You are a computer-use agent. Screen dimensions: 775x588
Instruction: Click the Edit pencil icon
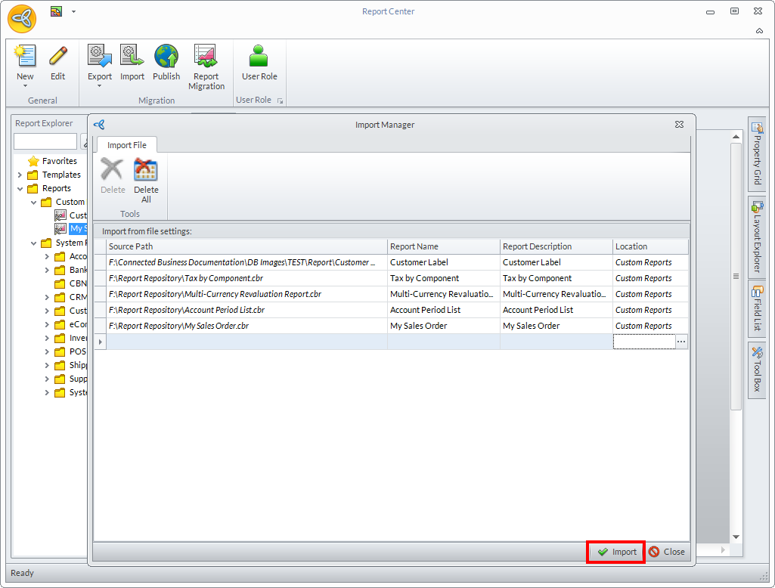point(57,57)
